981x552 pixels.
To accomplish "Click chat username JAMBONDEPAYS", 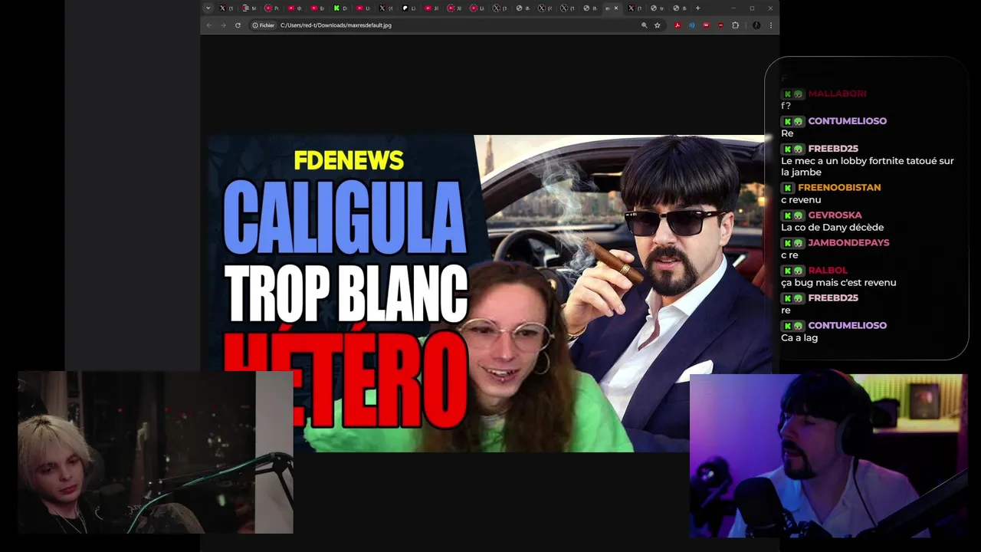I will tap(848, 242).
